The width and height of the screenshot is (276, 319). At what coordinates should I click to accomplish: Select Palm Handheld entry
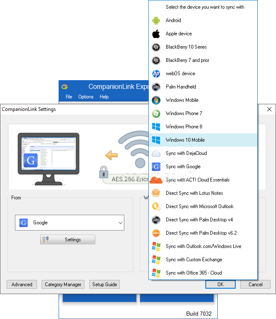[203, 87]
